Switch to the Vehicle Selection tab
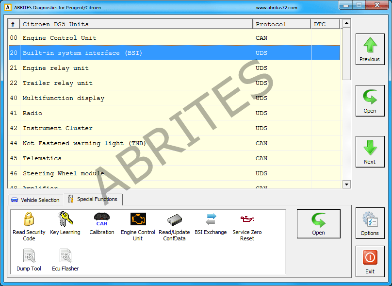 [x=35, y=200]
